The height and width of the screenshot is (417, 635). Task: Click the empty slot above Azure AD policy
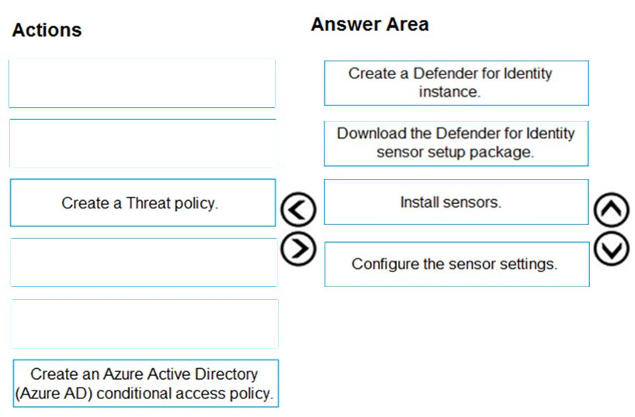145,323
